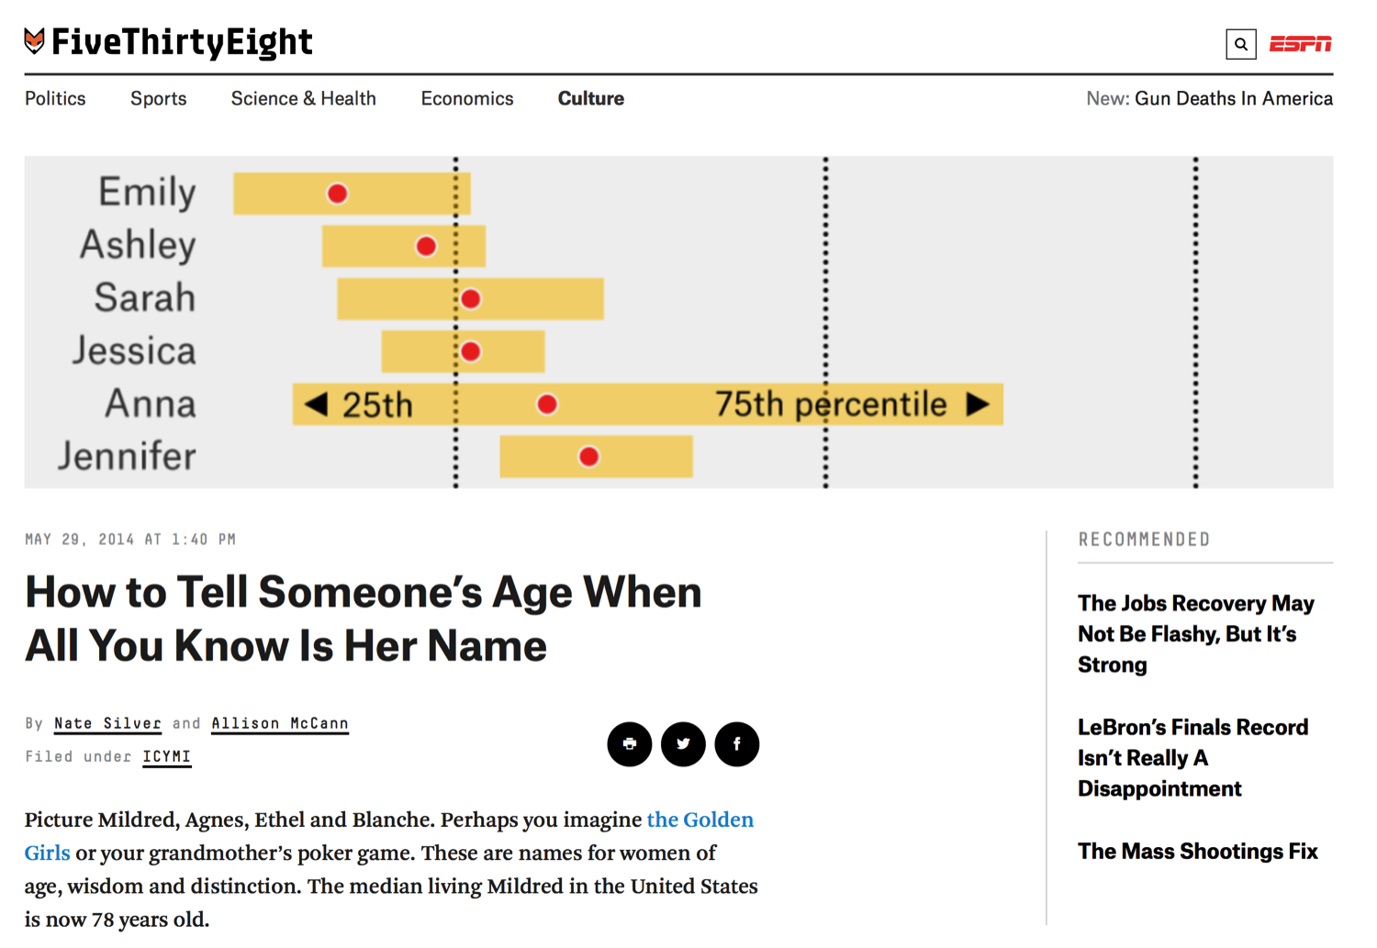Open Science & Health section
Image resolution: width=1377 pixels, height=948 pixels.
(x=304, y=98)
